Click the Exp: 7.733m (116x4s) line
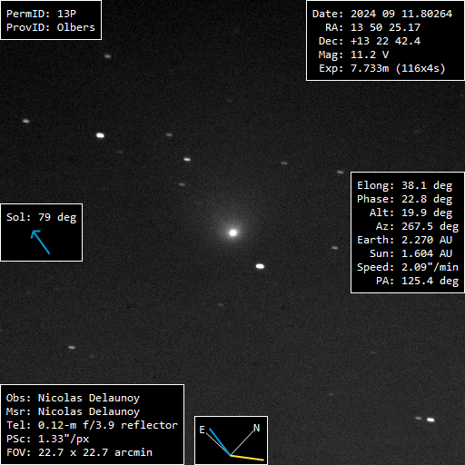Image resolution: width=465 pixels, height=465 pixels. [x=382, y=68]
